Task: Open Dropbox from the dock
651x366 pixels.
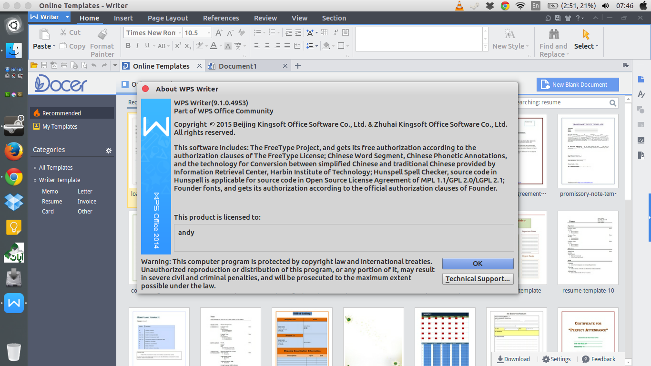Action: coord(14,202)
